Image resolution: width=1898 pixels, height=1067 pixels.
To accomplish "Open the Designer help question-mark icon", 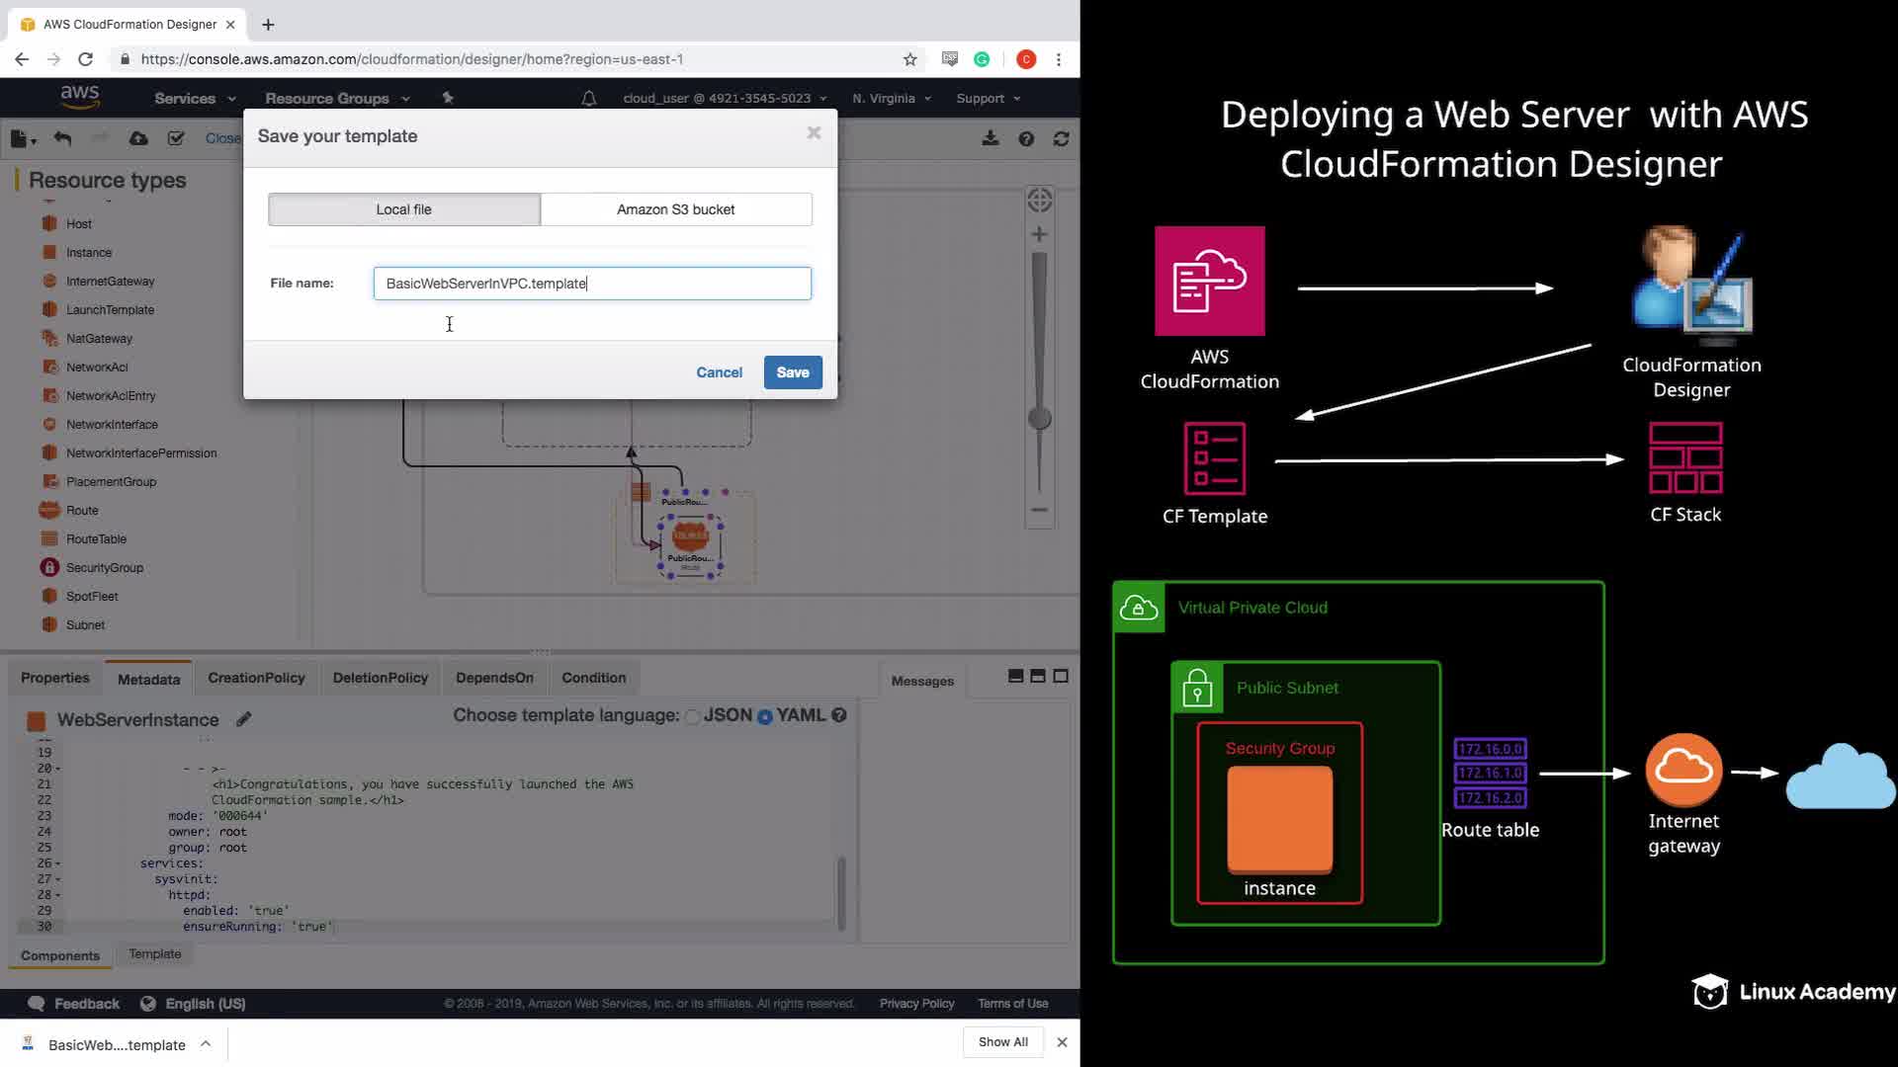I will point(1026,139).
